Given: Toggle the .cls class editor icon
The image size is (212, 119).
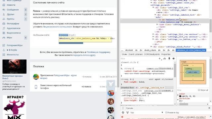Looking at the screenshot, I should [165, 59].
